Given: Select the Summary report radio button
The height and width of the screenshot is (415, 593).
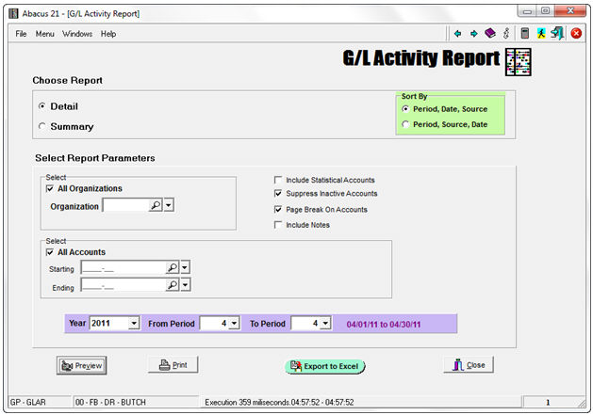Looking at the screenshot, I should point(41,126).
